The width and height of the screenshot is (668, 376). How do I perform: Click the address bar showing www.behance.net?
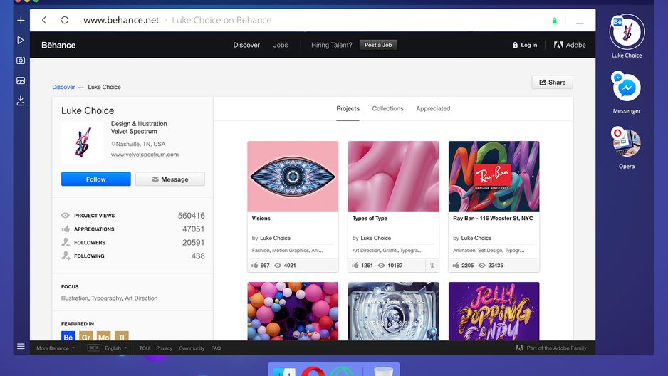121,20
